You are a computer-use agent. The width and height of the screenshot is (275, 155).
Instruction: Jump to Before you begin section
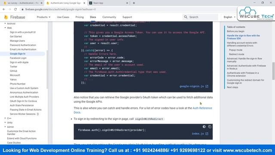point(235,31)
